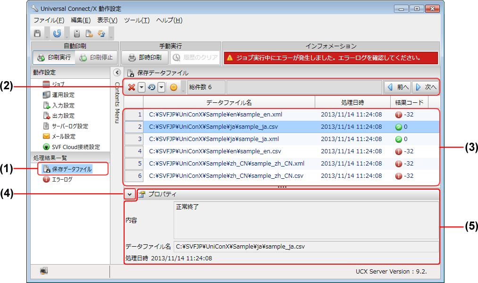Image resolution: width=478 pixels, height=283 pixels.
Task: Click the green success icon in row 2
Action: click(398, 127)
